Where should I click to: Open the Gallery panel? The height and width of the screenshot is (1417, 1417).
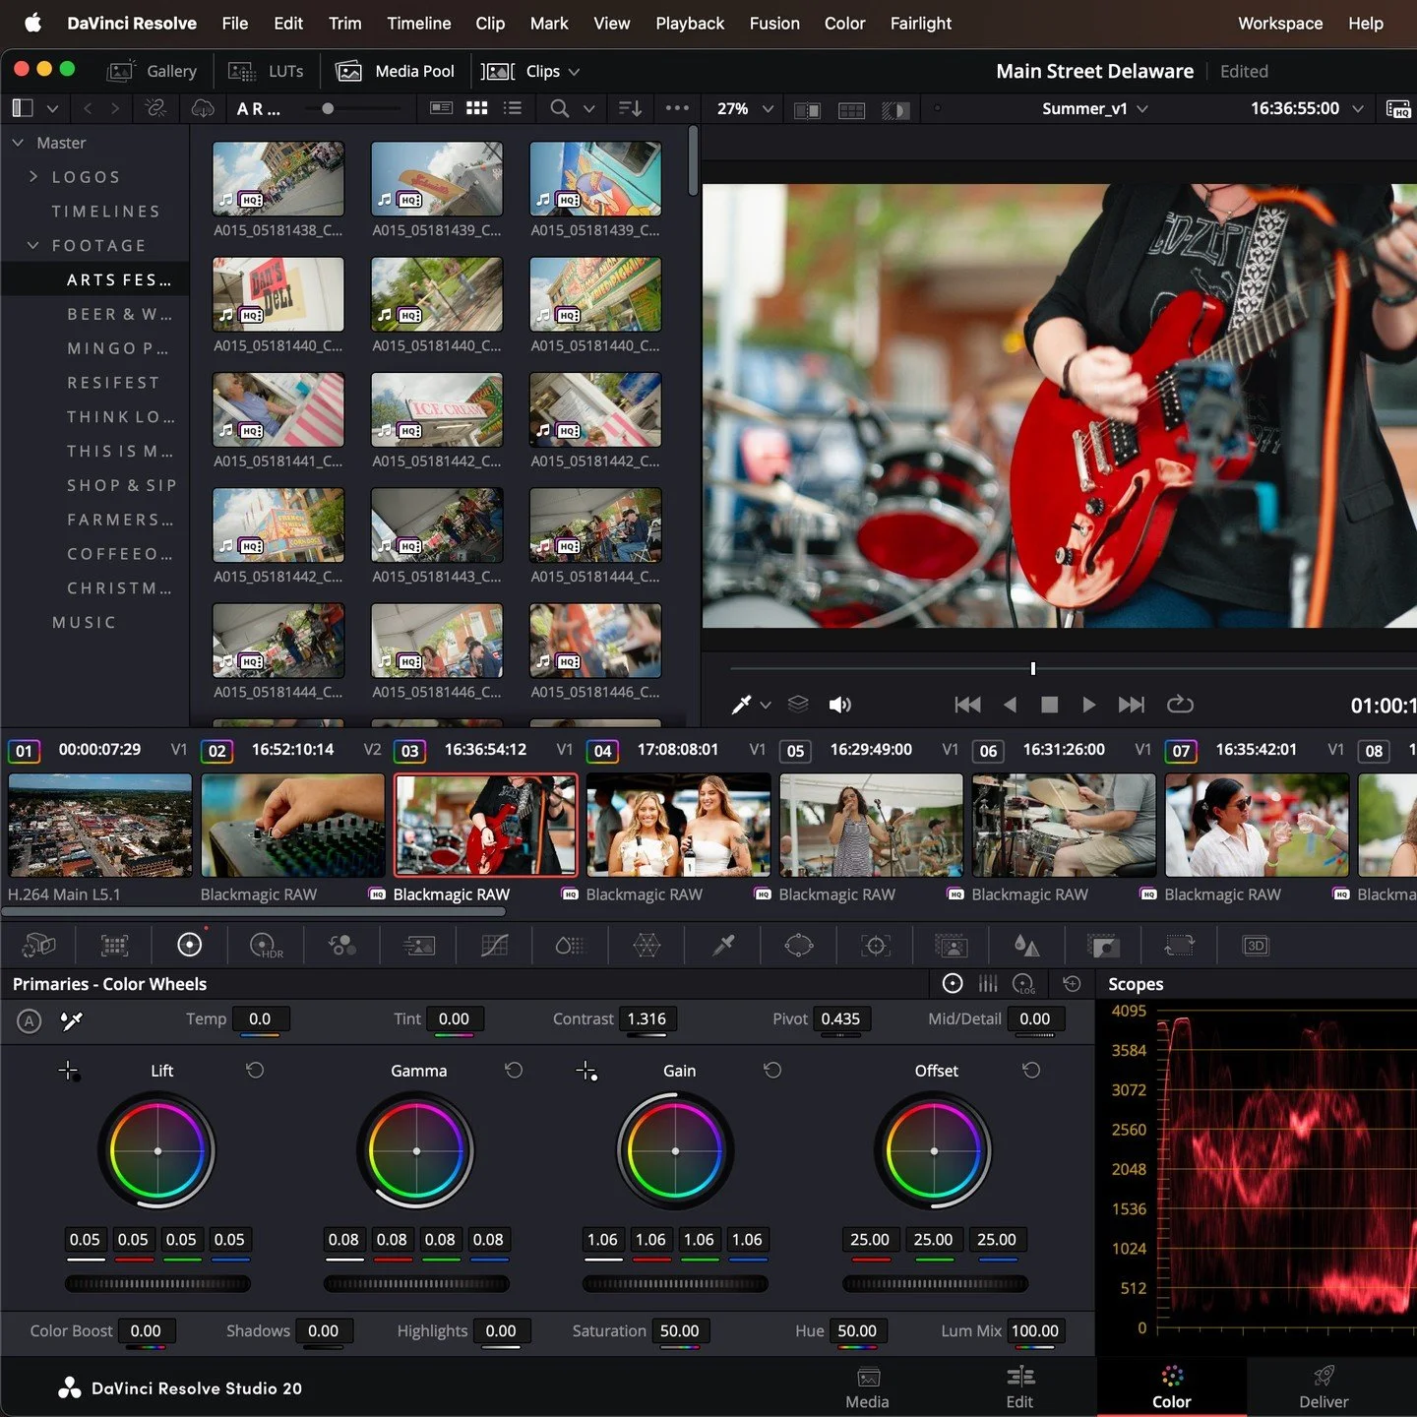coord(153,71)
